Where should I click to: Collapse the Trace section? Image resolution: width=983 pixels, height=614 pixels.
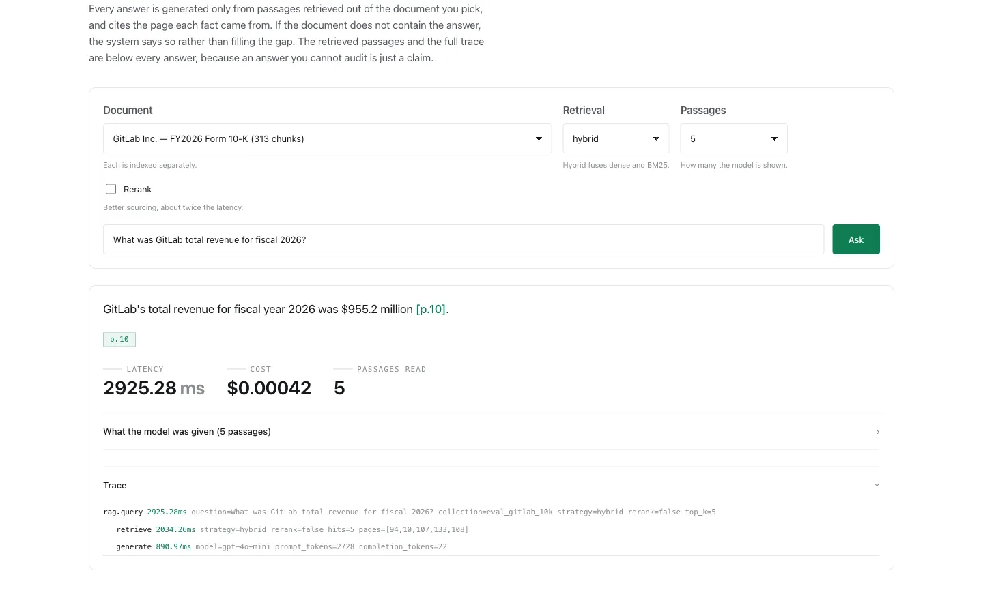click(491, 485)
